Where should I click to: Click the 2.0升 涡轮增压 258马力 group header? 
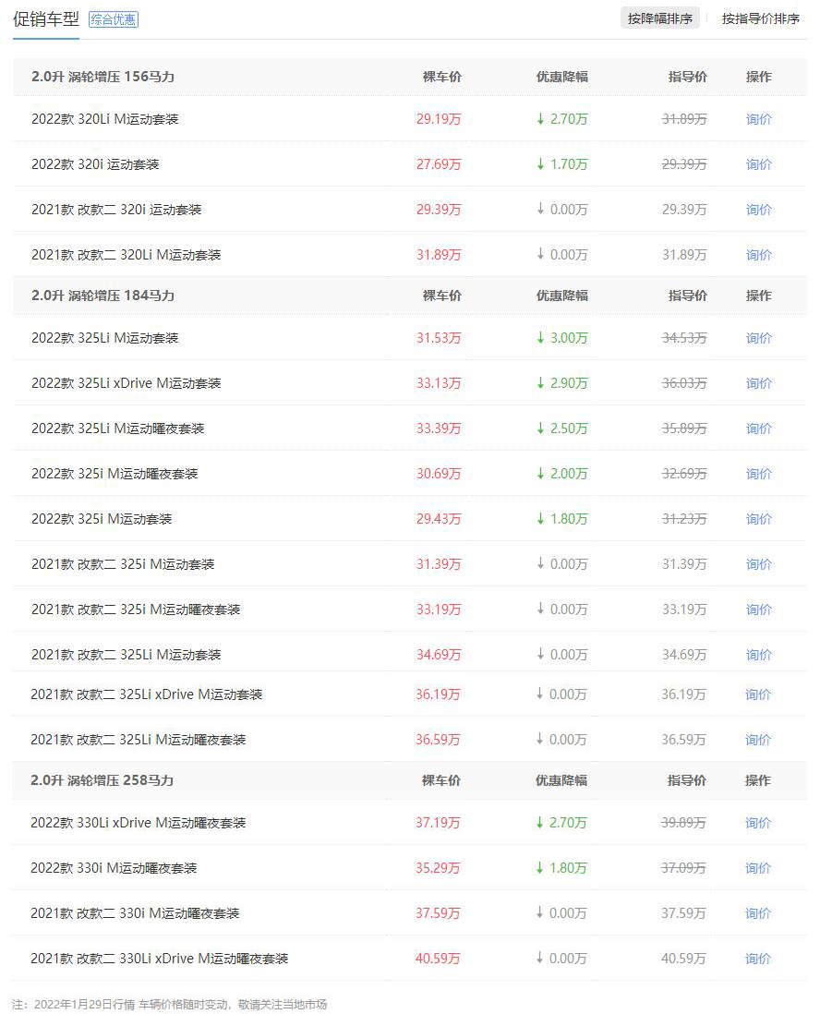click(102, 780)
